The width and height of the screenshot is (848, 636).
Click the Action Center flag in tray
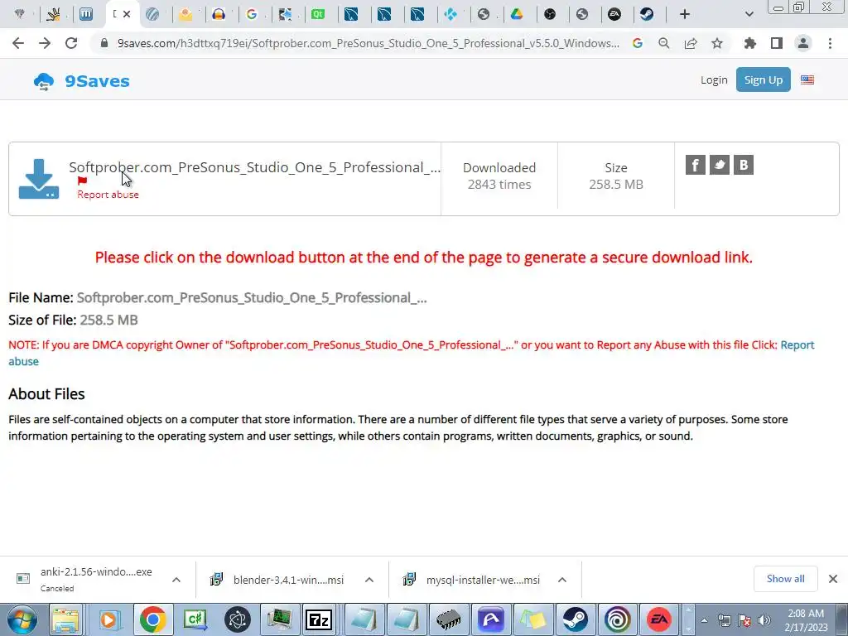coord(744,620)
